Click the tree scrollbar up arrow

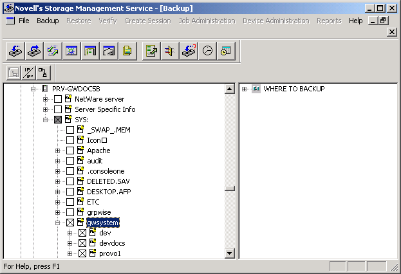point(230,89)
